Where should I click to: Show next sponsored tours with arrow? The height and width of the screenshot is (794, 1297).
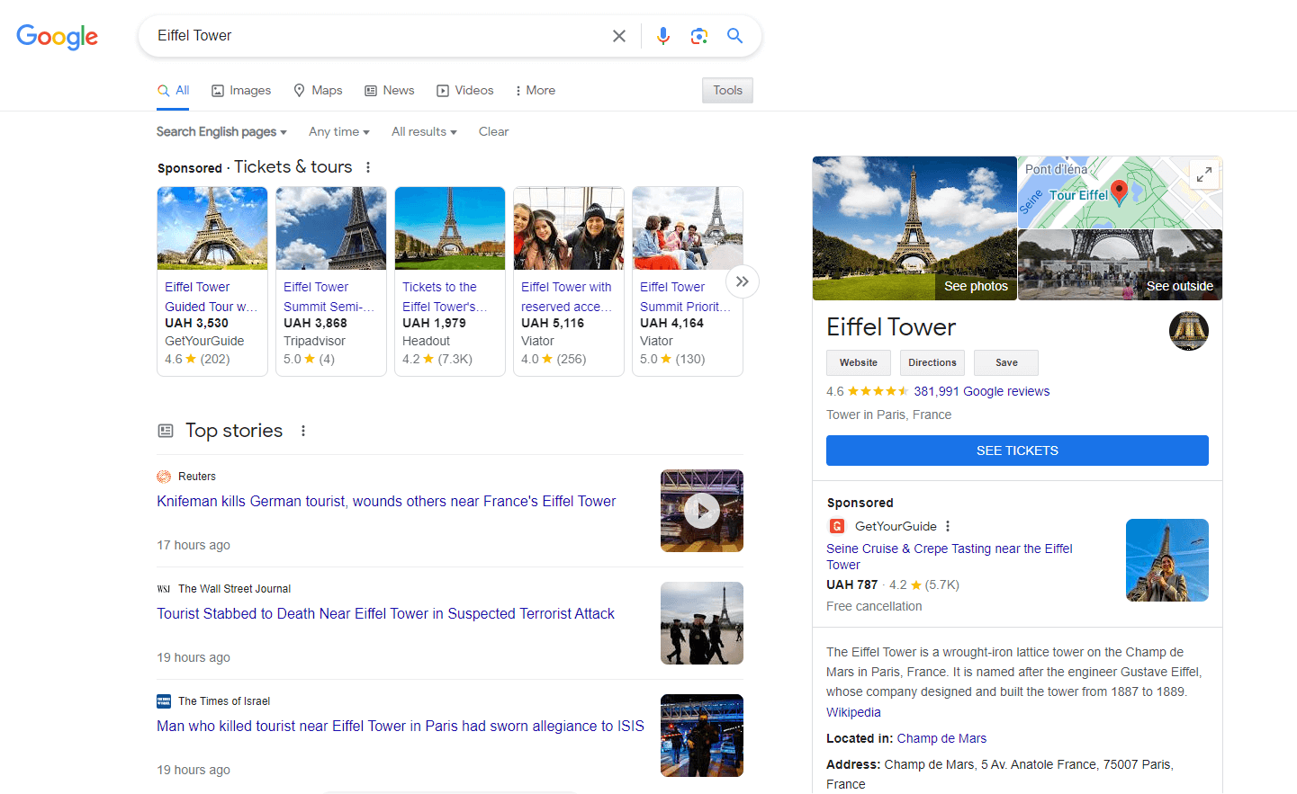(743, 281)
